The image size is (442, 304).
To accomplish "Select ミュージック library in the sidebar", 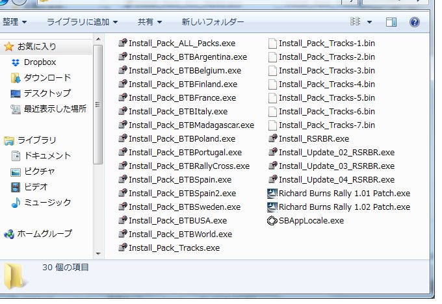I will tap(47, 203).
